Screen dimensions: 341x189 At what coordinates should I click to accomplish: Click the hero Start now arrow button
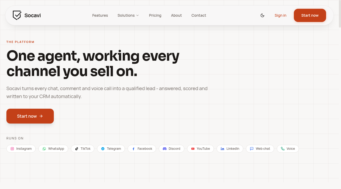(30, 116)
